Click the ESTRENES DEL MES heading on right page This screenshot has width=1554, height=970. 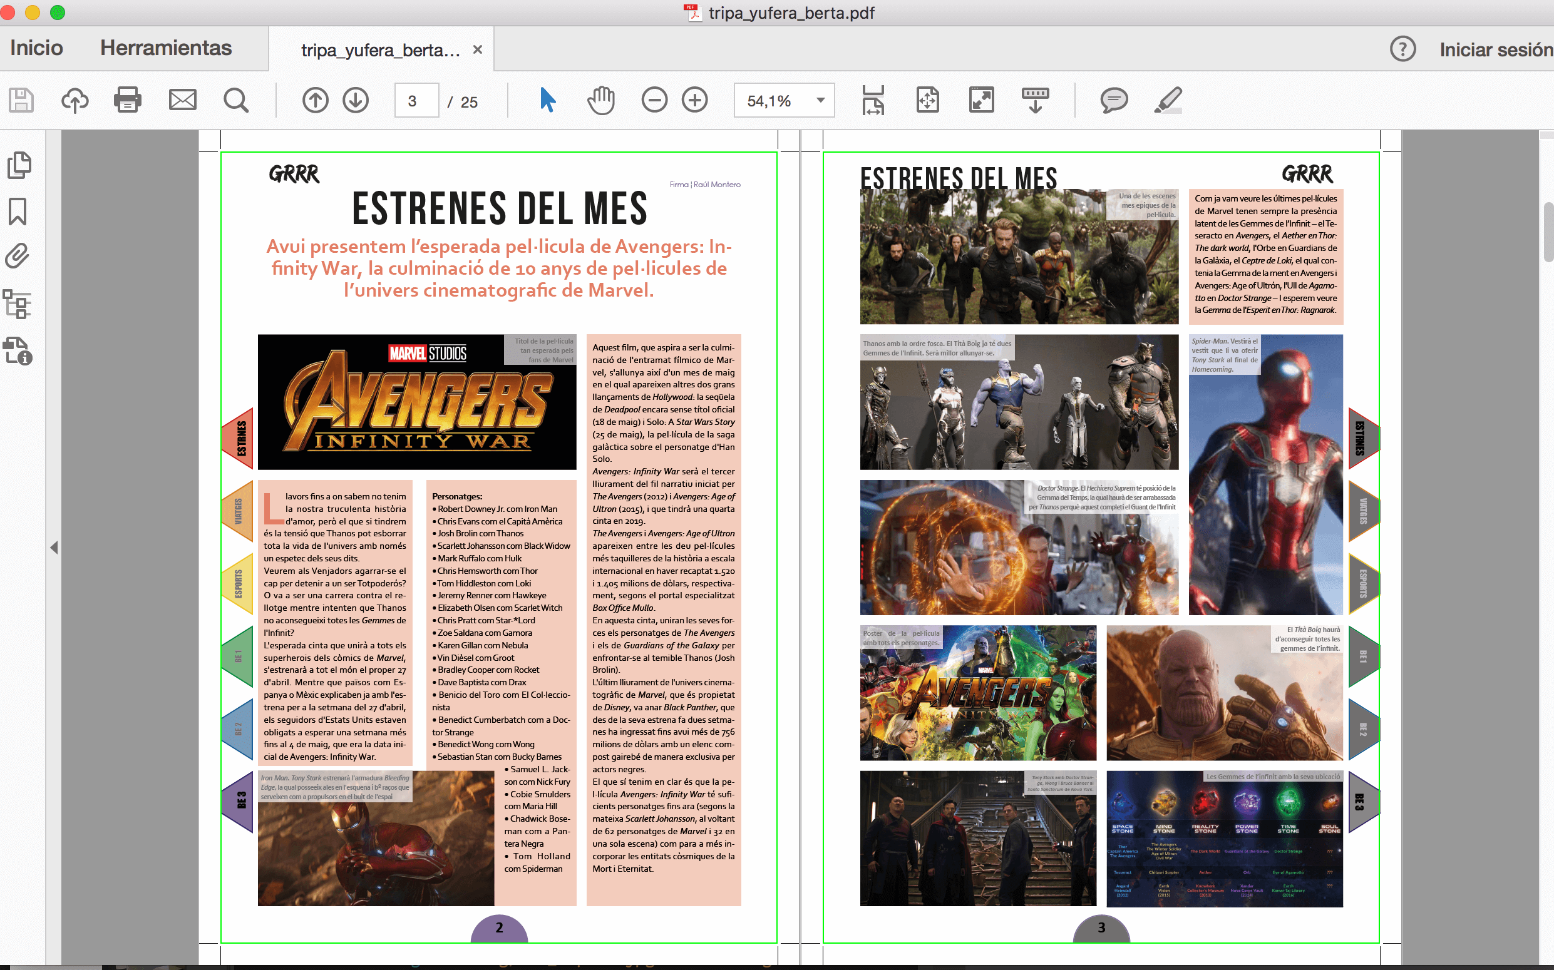click(959, 178)
